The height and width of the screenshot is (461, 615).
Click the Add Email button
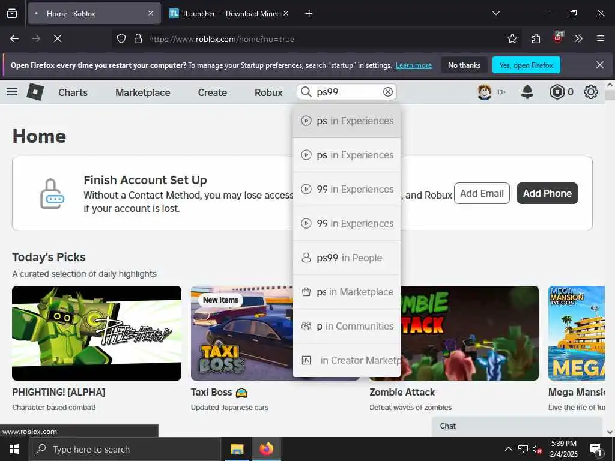pyautogui.click(x=482, y=193)
